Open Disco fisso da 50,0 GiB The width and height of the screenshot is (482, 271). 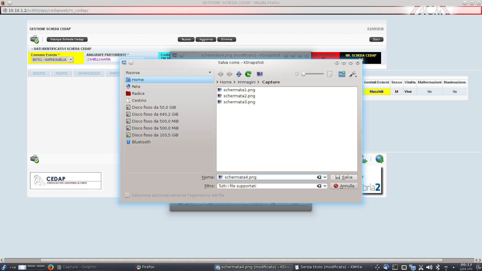click(x=169, y=107)
